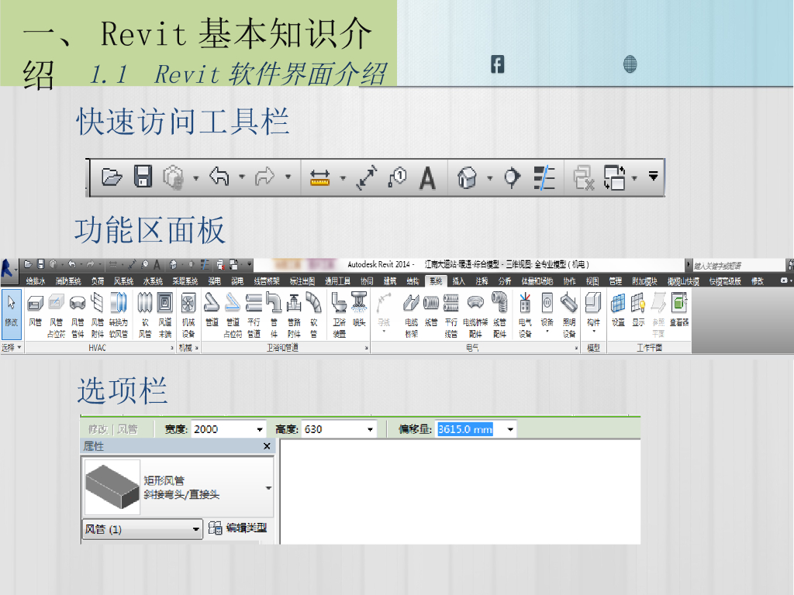
Task: Select the 喷头 sprinkler tool
Action: click(x=358, y=310)
